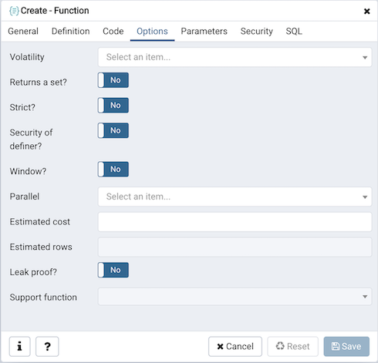378x363 pixels.
Task: Switch to the General tab
Action: click(x=23, y=31)
